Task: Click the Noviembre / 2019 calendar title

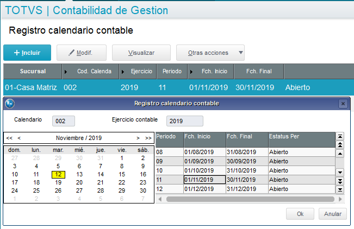Action: click(x=79, y=138)
